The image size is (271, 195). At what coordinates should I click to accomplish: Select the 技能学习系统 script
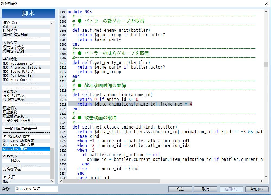pyautogui.click(x=26, y=96)
